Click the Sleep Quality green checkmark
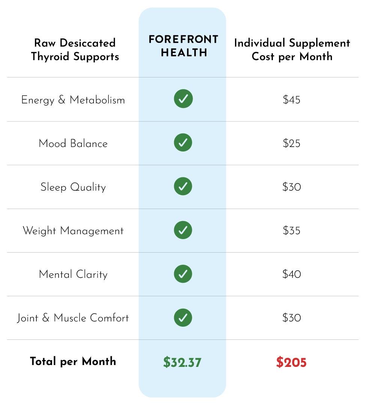The height and width of the screenshot is (406, 366). (183, 186)
